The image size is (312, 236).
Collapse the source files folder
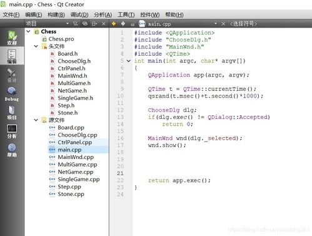coord(36,120)
